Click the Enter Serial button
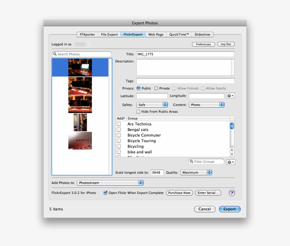Screen dimensions: 290x246 [208, 193]
